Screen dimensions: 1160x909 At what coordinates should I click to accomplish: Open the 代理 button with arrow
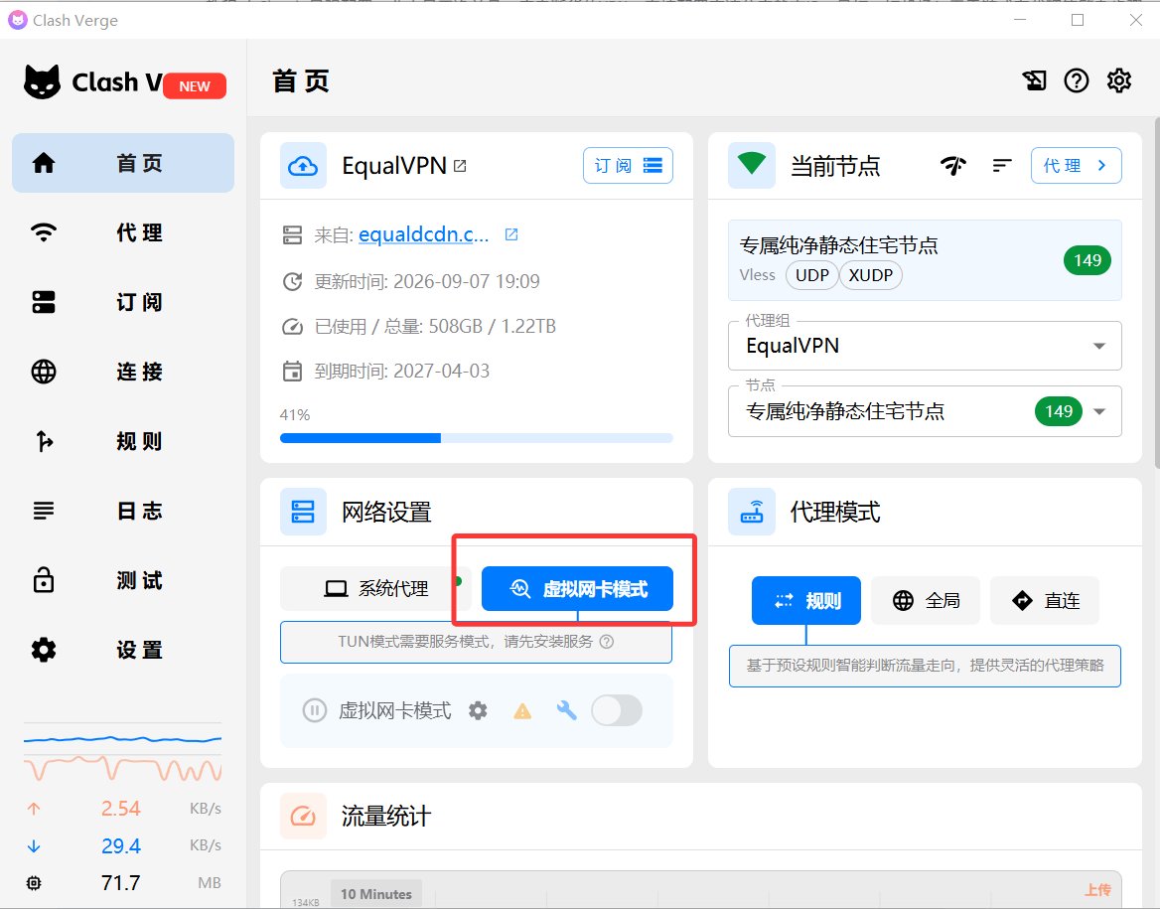coord(1076,165)
